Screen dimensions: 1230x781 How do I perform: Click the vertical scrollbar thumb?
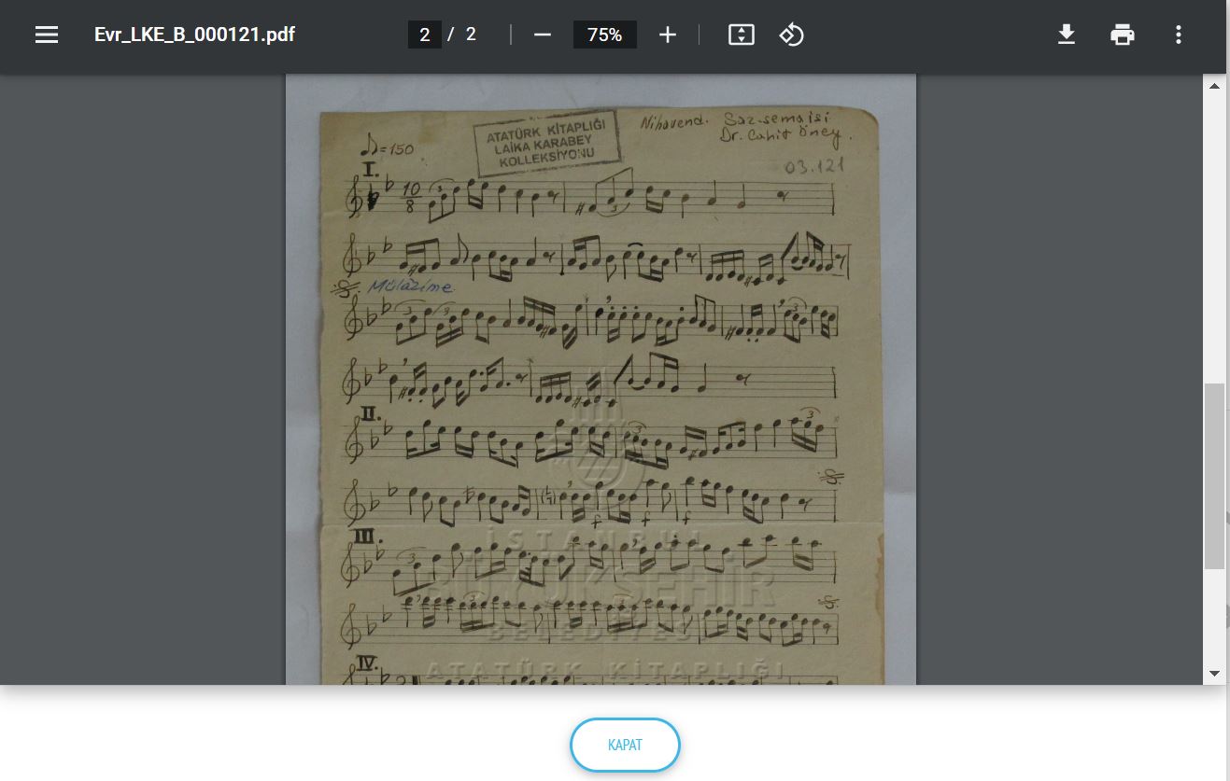pos(1214,475)
